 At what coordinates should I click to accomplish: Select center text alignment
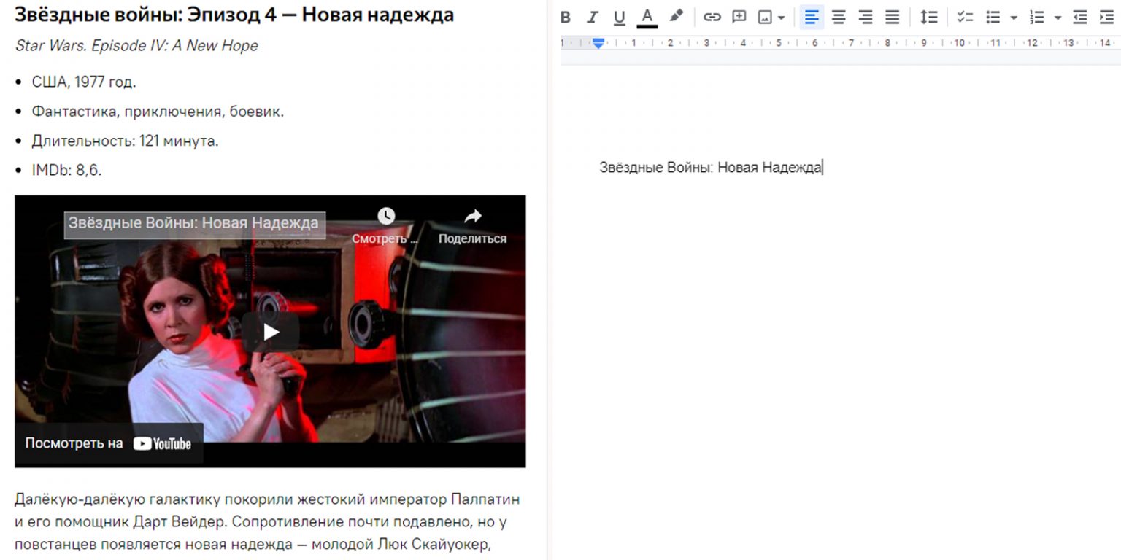click(839, 17)
